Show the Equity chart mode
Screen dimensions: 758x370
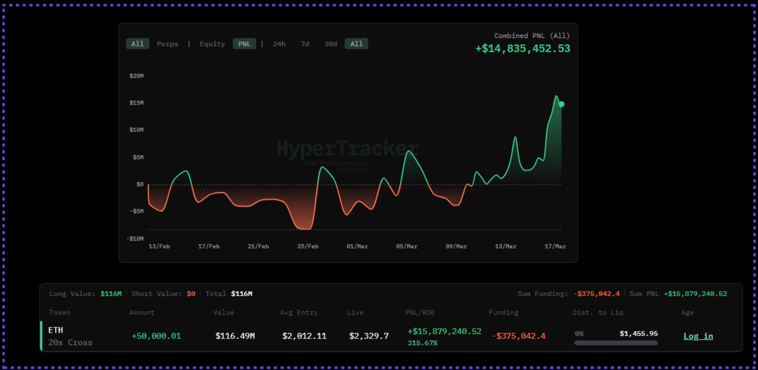tap(212, 44)
